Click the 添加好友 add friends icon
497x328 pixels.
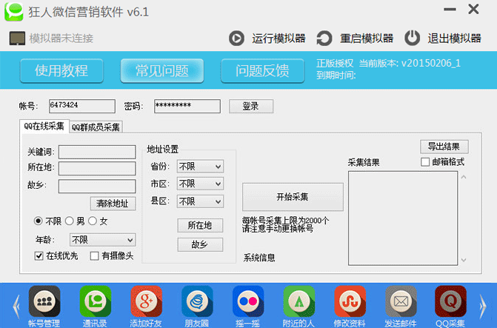[x=146, y=301]
